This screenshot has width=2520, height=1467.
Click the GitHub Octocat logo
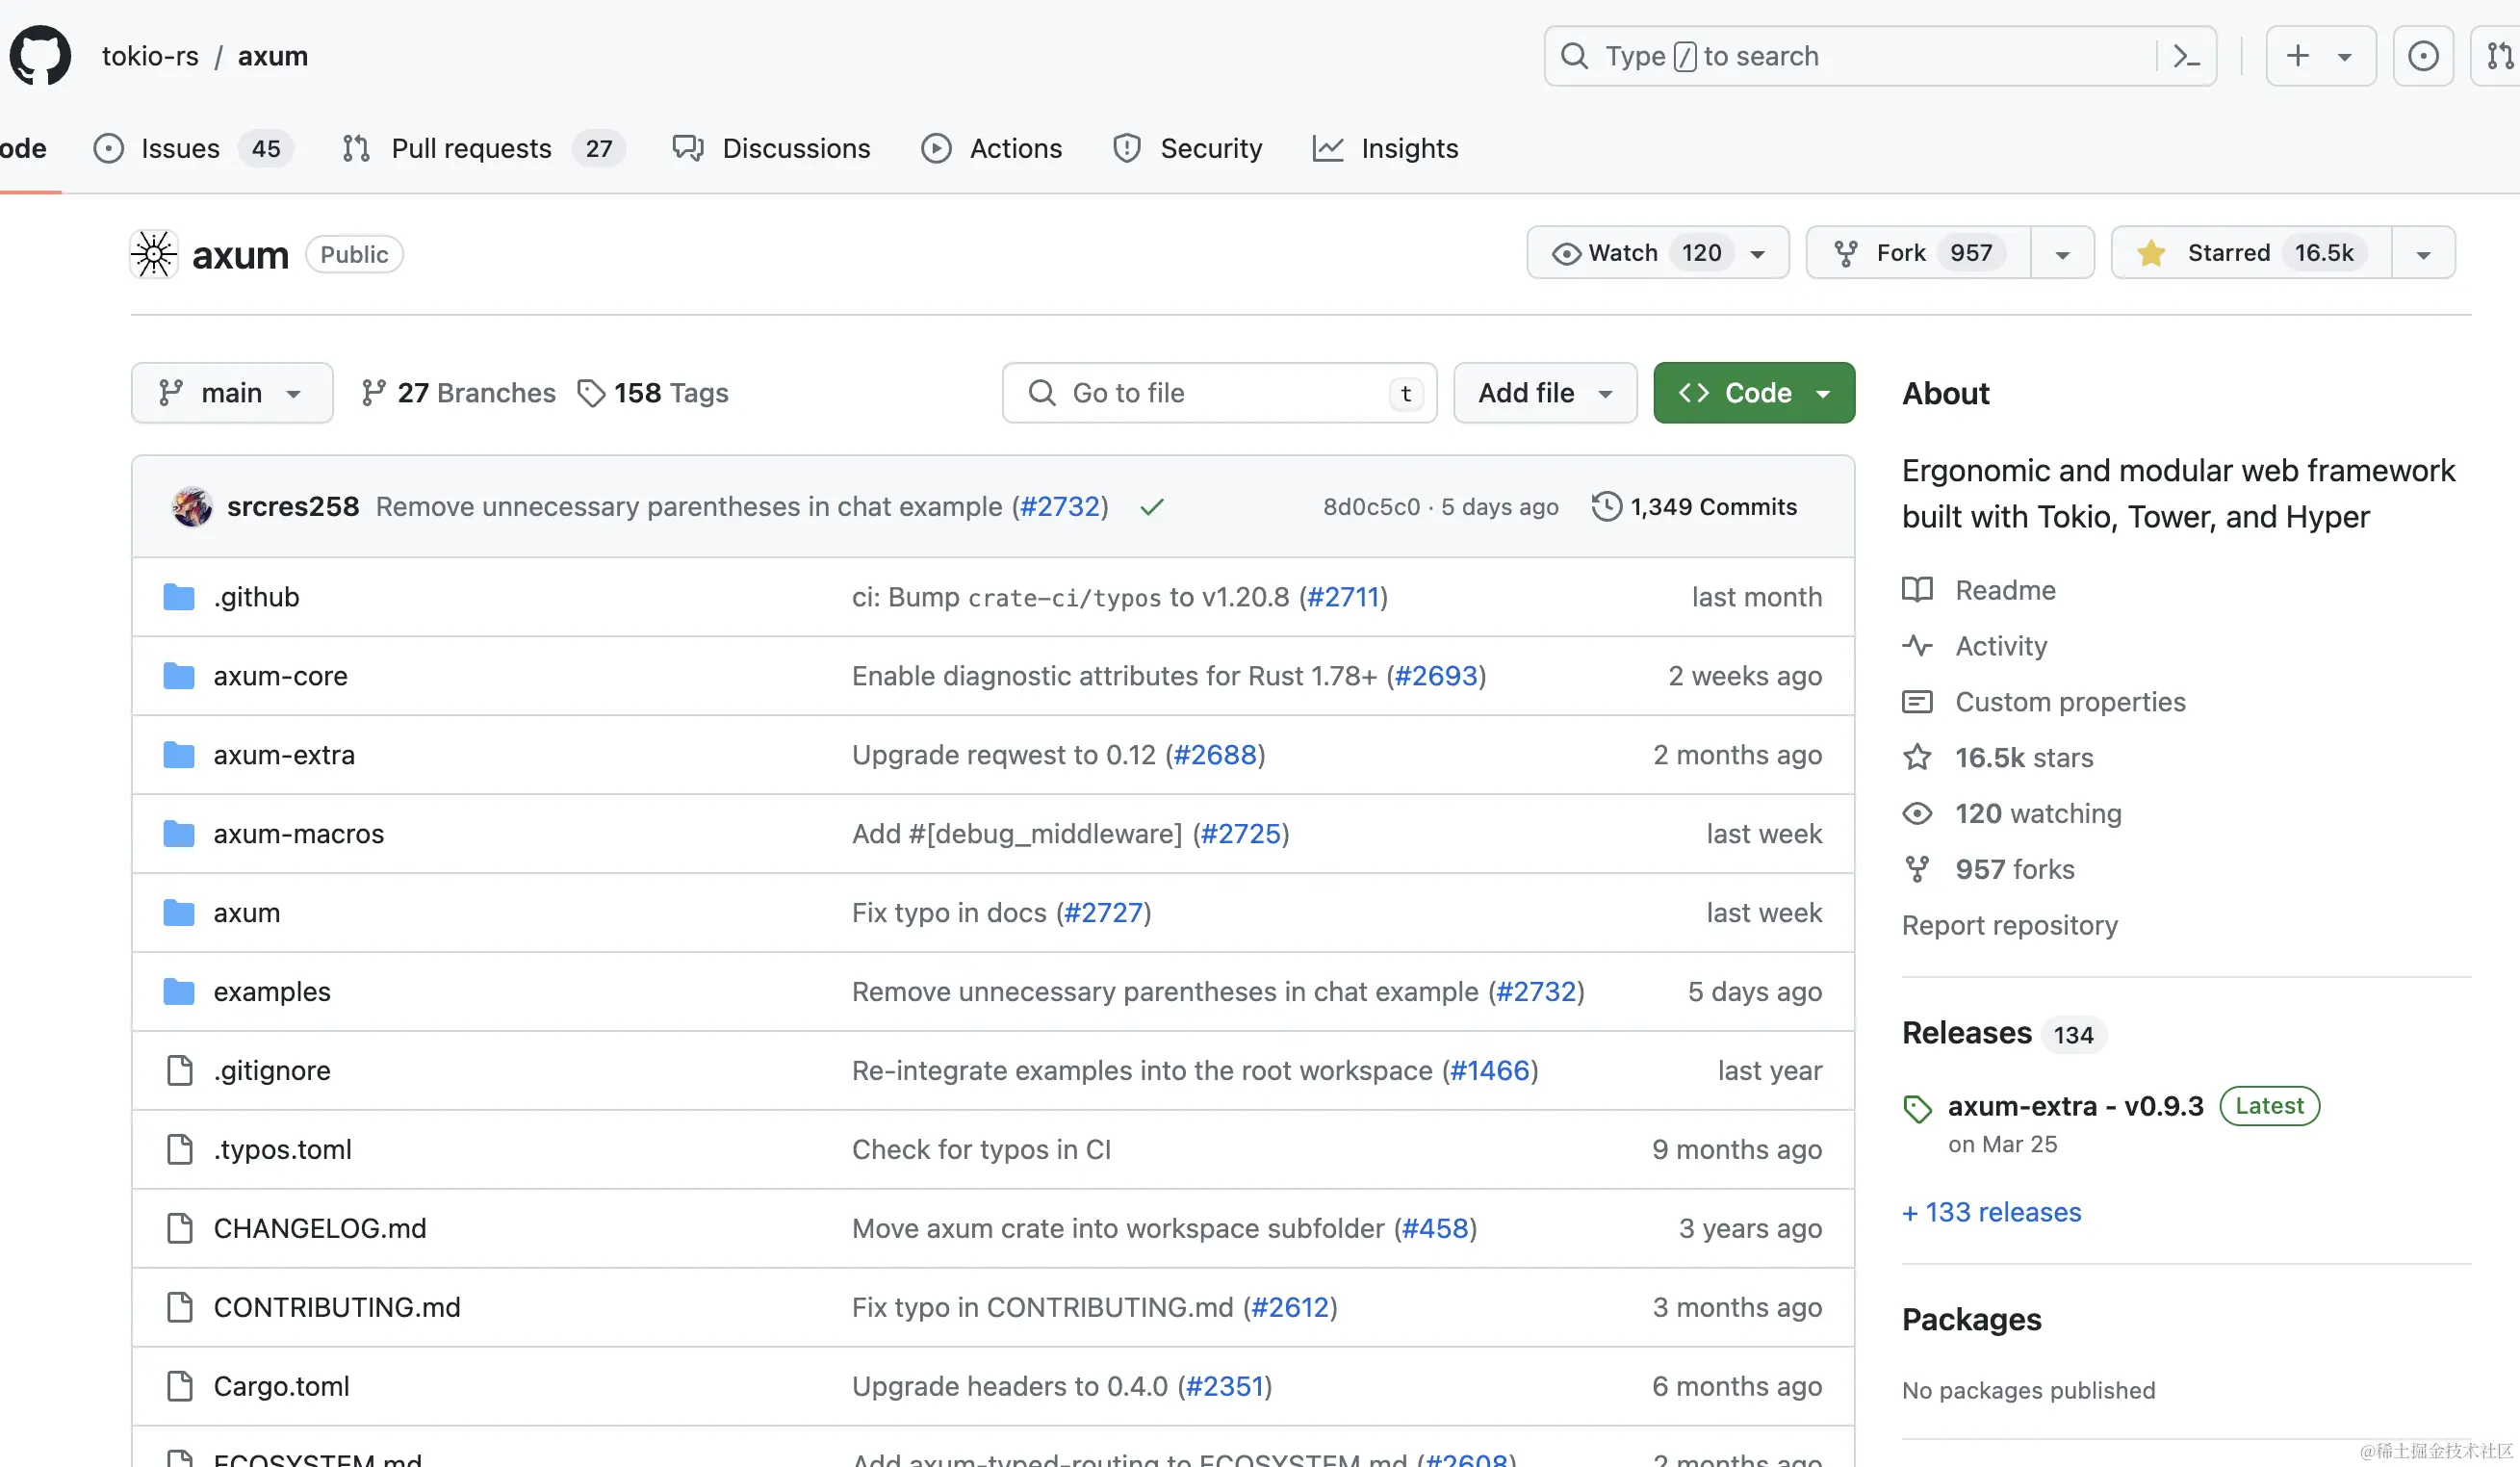[40, 56]
